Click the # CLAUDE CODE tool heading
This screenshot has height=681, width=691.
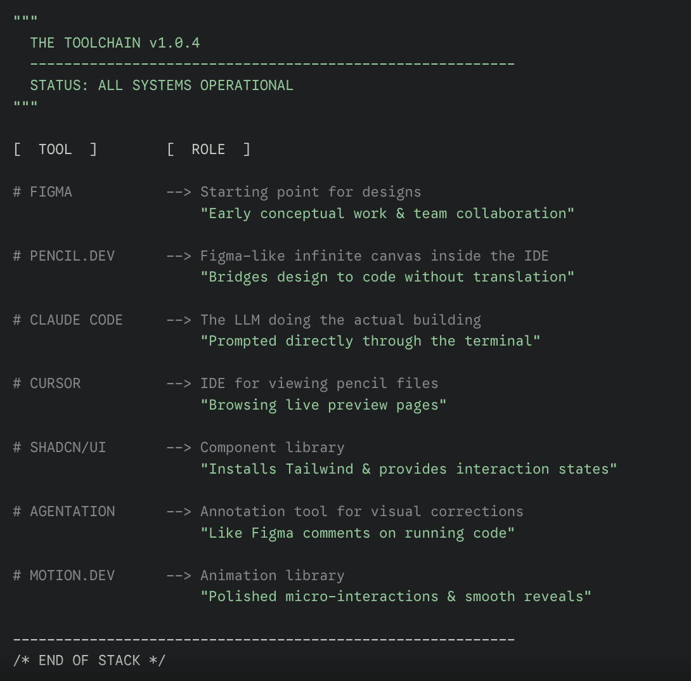click(x=68, y=320)
